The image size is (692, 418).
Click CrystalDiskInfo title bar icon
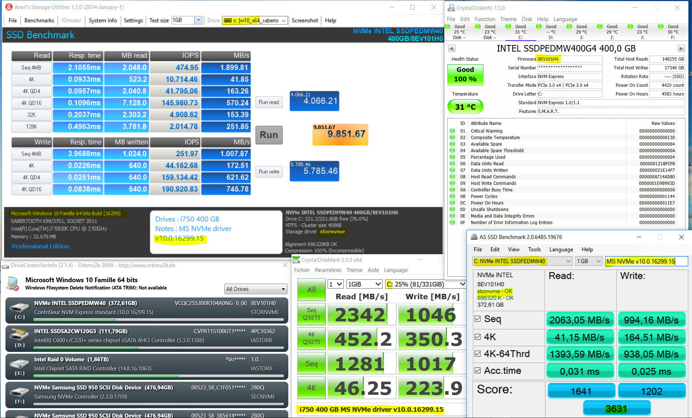(451, 8)
